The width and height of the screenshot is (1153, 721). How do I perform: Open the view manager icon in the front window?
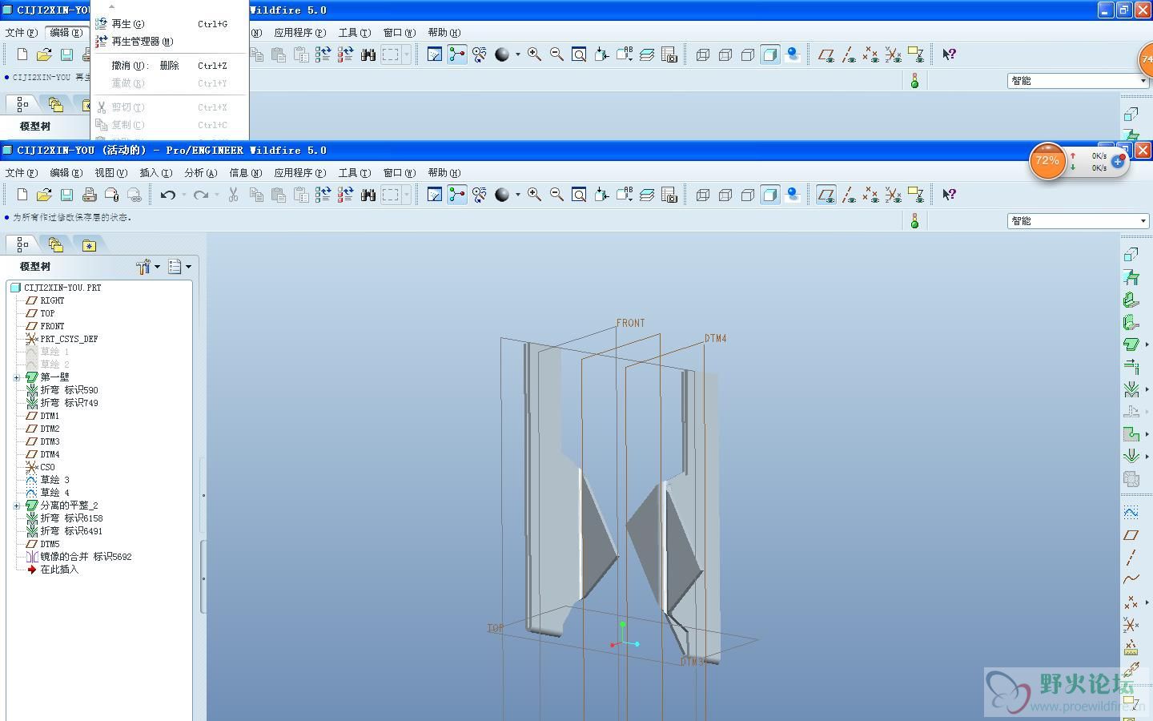click(x=669, y=195)
